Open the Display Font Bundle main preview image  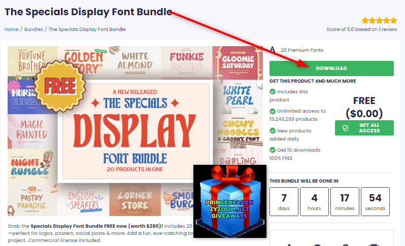[136, 131]
